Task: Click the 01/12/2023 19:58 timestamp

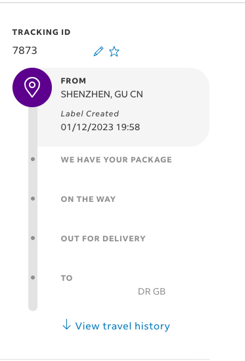Action: tap(100, 127)
